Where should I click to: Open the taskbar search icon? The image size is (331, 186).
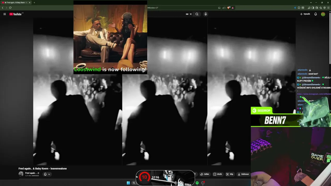pos(134,183)
